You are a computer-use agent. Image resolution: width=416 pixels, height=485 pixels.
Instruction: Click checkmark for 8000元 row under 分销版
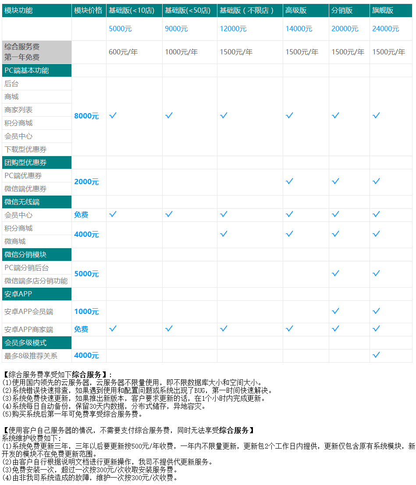335,115
